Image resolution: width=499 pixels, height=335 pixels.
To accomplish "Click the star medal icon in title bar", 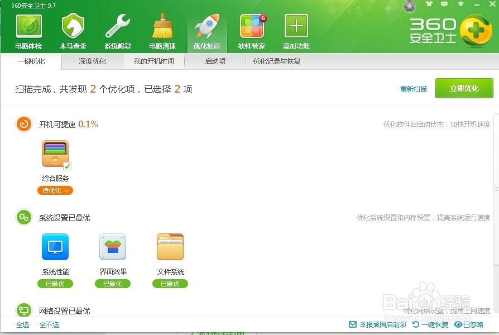I will (410, 6).
